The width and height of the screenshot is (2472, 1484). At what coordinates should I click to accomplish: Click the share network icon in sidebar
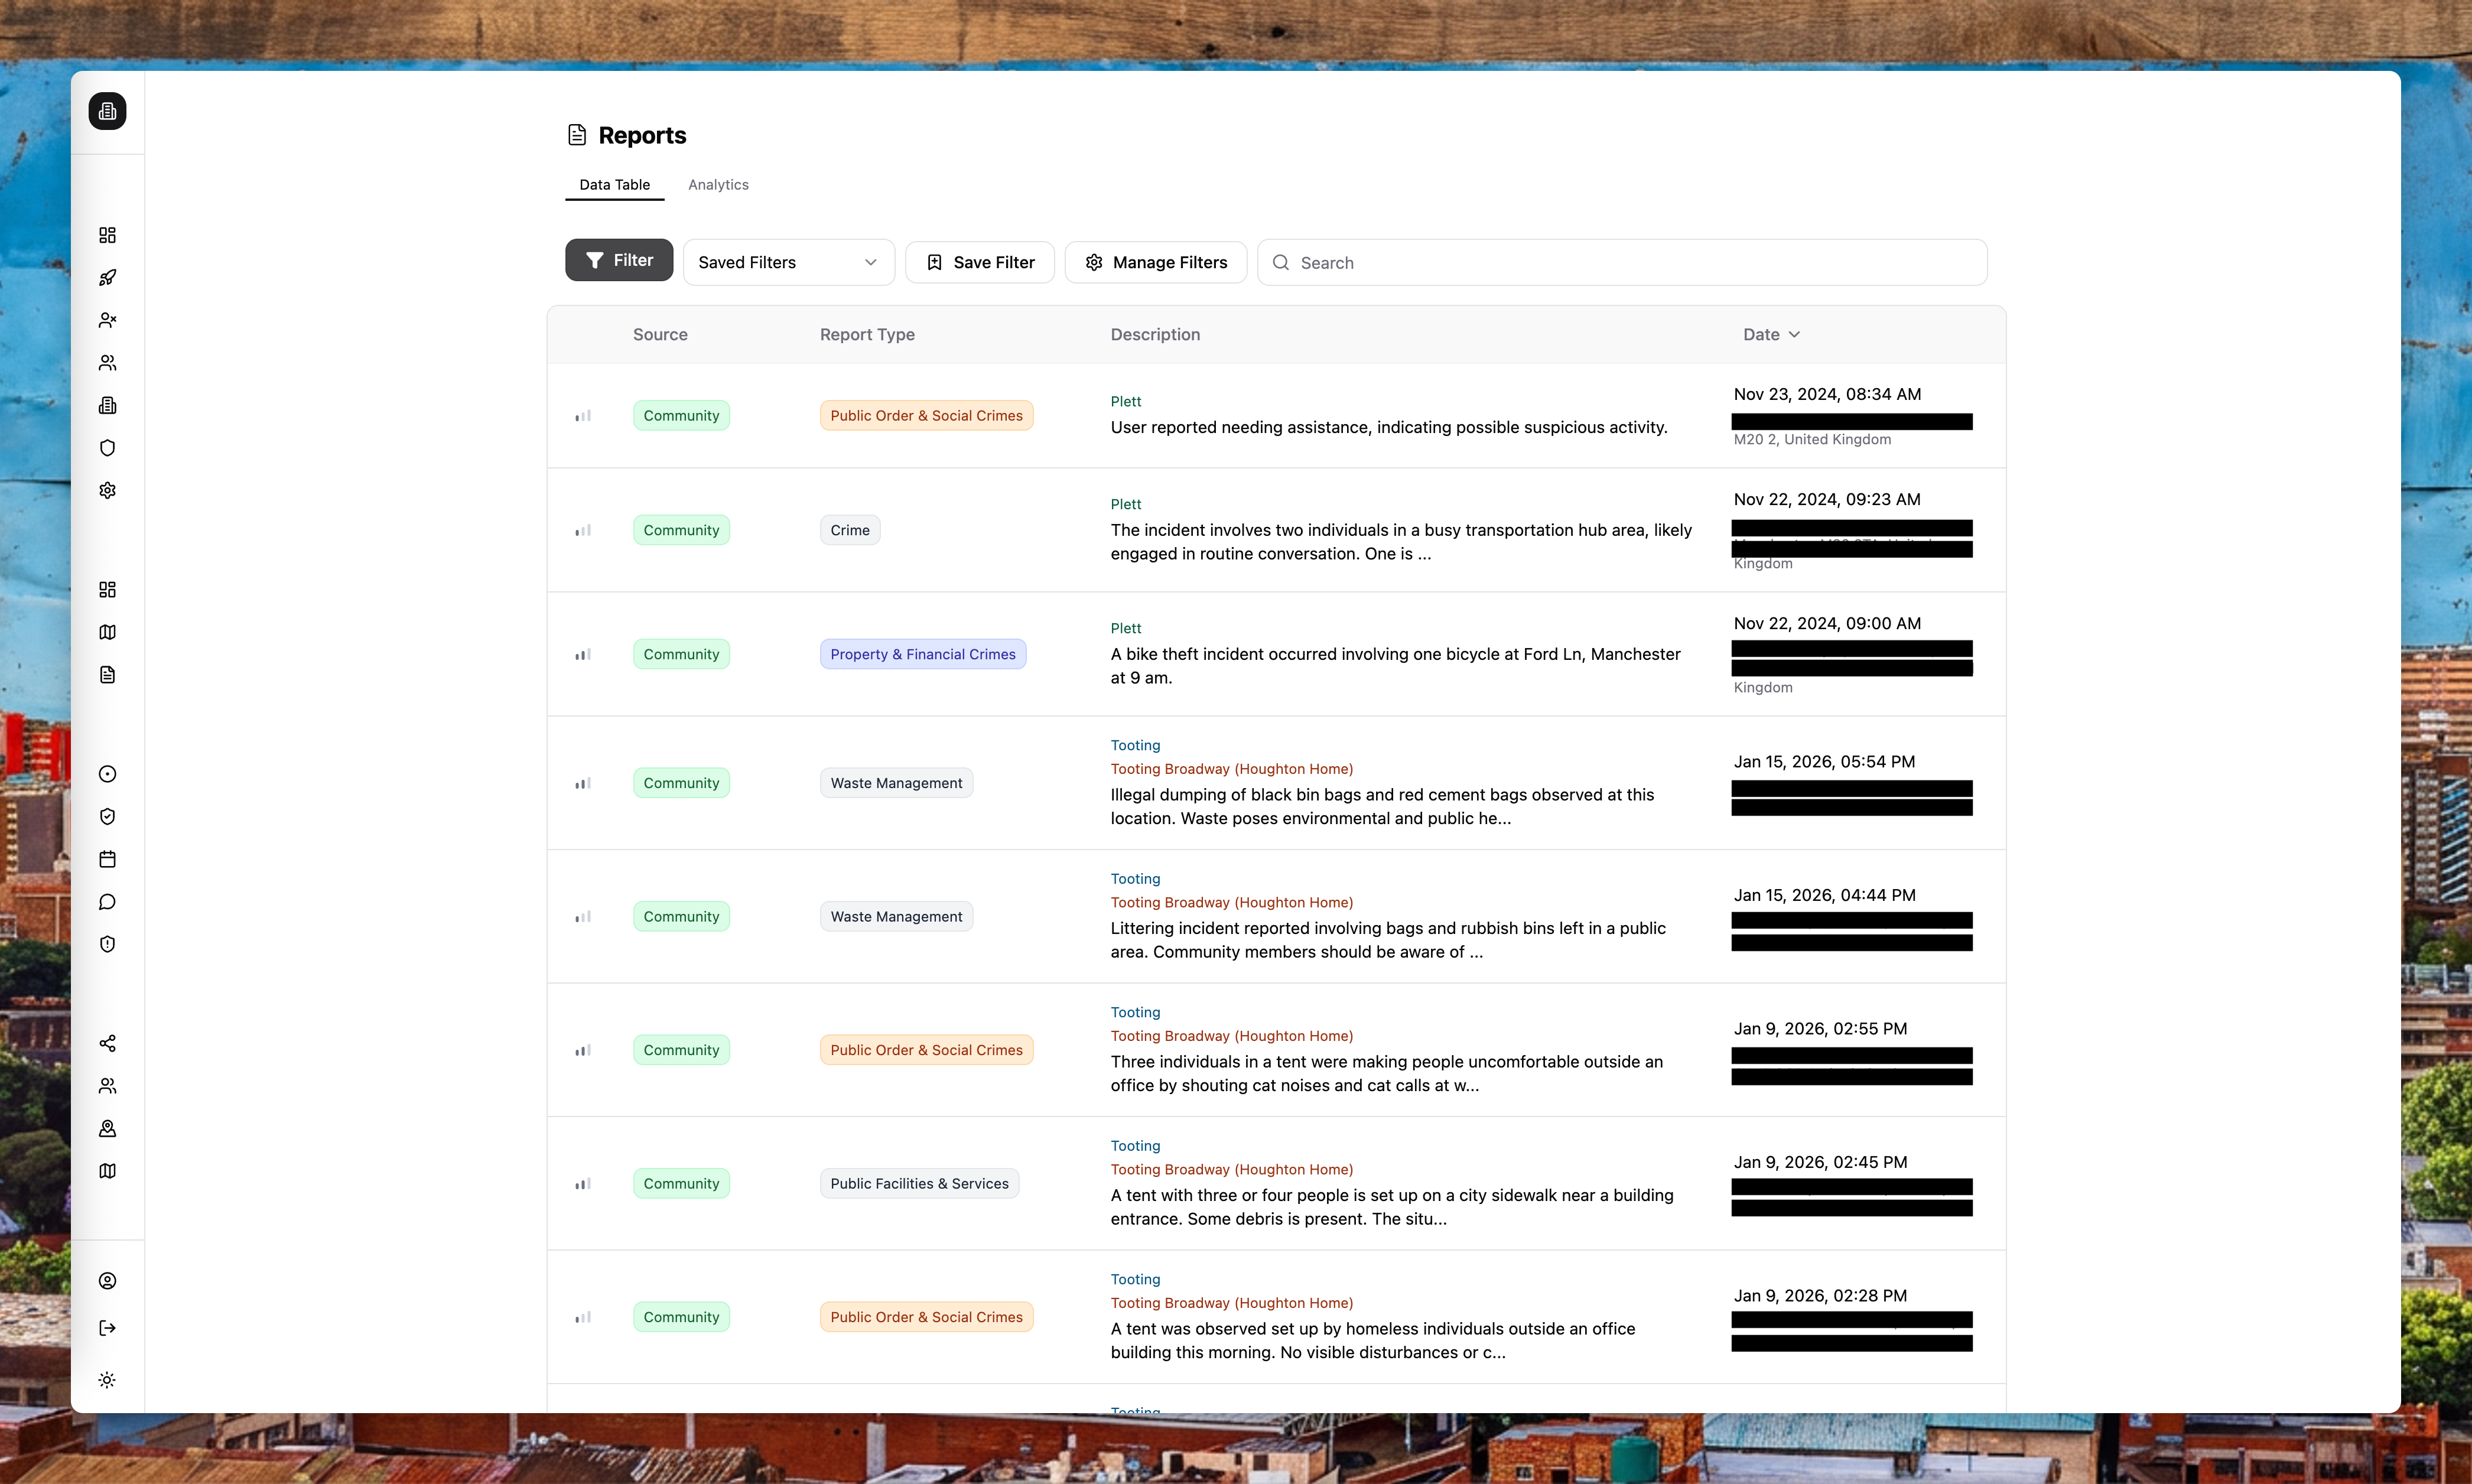pos(107,1043)
